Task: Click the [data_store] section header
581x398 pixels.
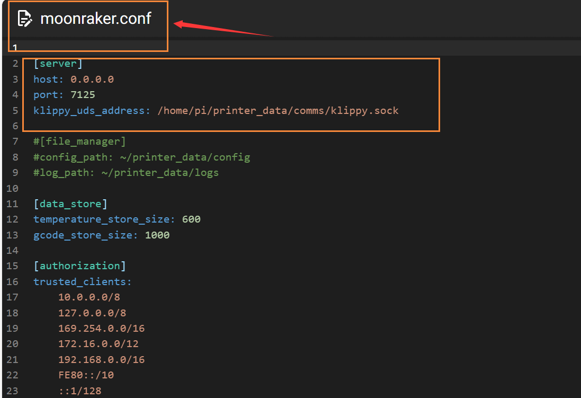Action: [70, 204]
